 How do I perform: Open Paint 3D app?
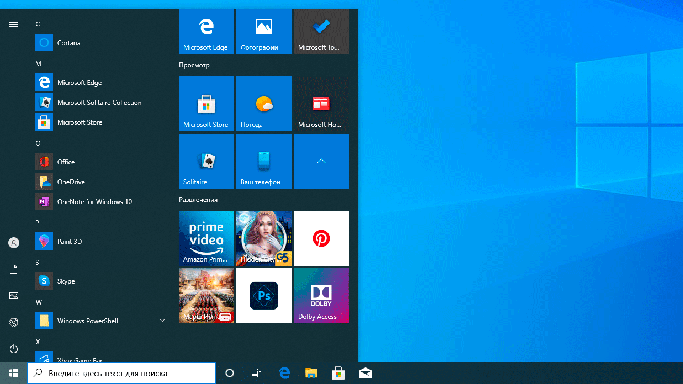[69, 242]
